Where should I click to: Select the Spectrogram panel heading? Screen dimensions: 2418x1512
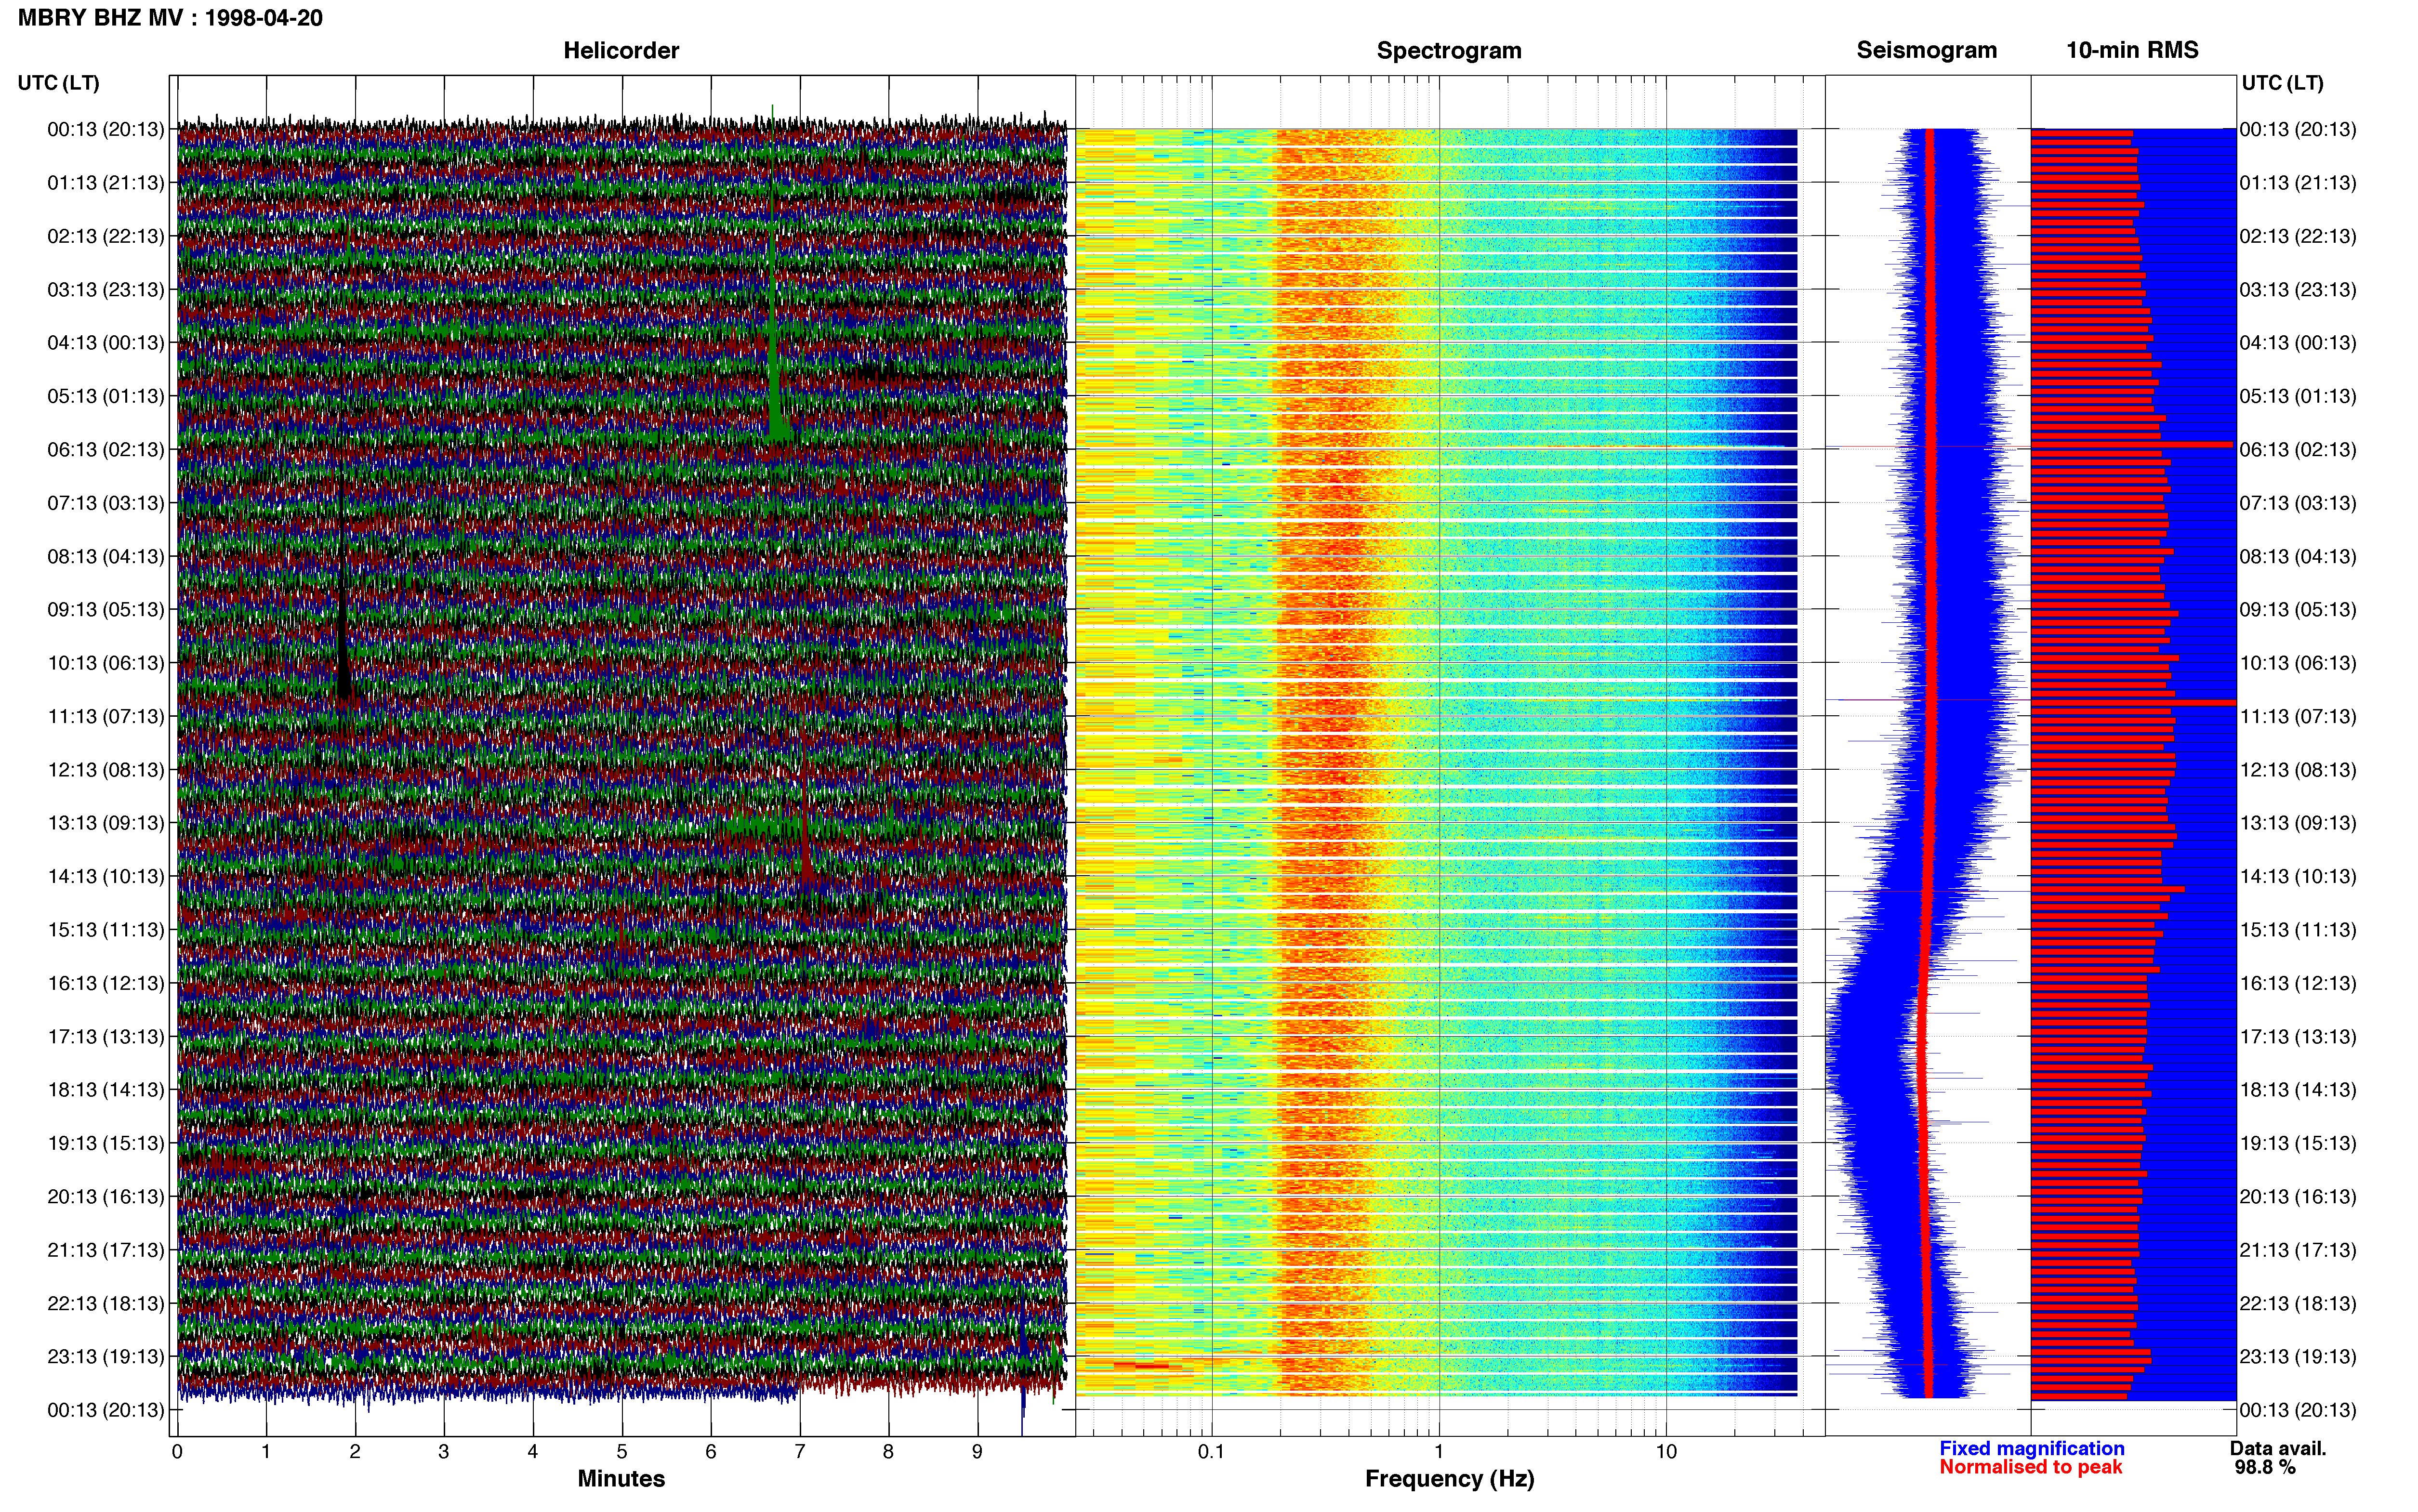[x=1449, y=50]
